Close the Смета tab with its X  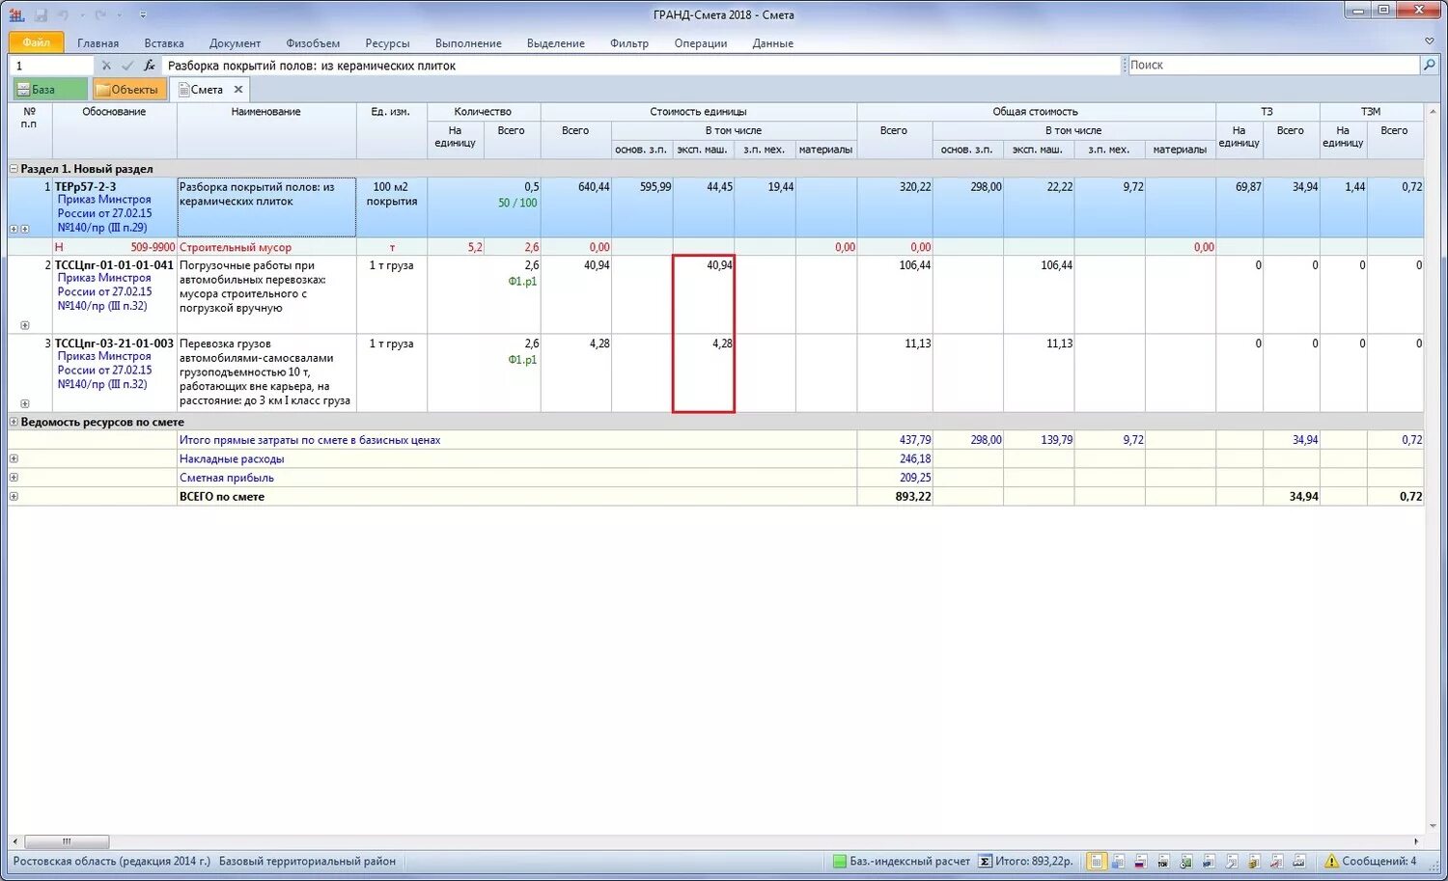tap(238, 89)
